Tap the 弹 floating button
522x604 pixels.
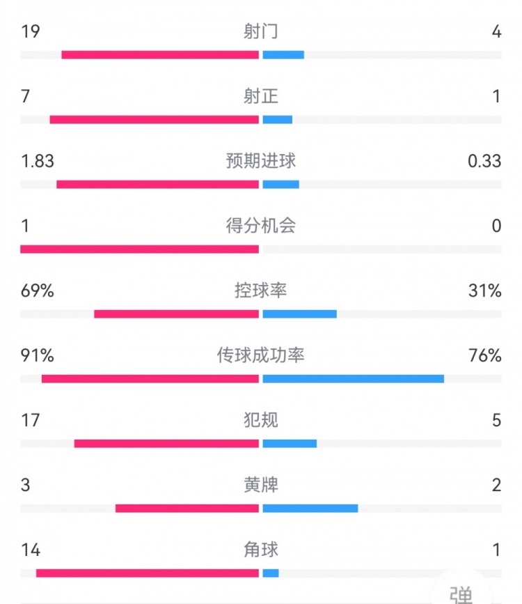(x=460, y=592)
